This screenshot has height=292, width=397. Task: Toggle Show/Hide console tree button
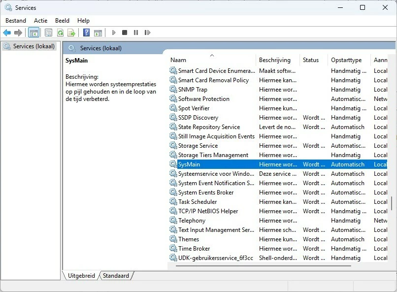coord(34,33)
